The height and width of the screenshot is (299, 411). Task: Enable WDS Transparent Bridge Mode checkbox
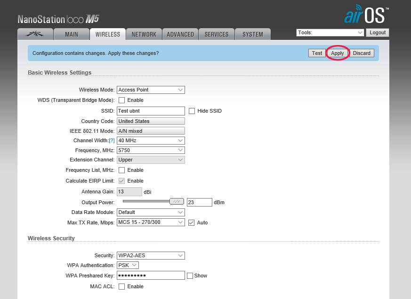tap(121, 100)
